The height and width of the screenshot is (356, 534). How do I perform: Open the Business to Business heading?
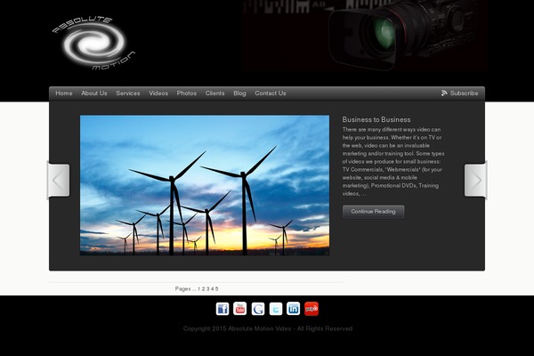pos(376,119)
